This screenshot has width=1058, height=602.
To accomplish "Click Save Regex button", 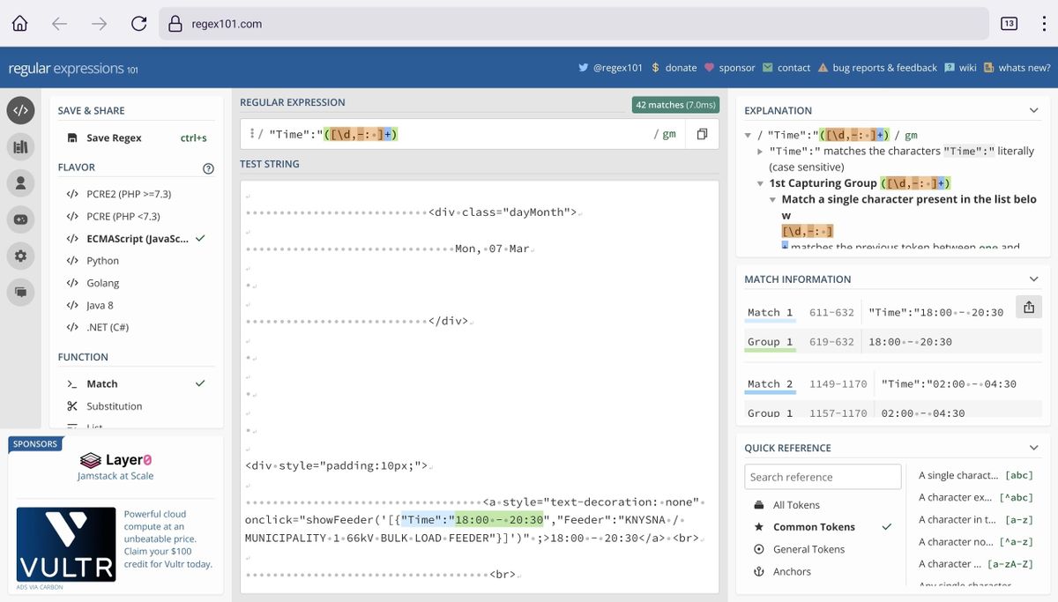I will pos(114,138).
